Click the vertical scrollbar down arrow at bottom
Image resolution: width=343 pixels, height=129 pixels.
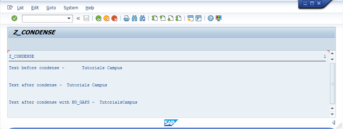point(332,114)
